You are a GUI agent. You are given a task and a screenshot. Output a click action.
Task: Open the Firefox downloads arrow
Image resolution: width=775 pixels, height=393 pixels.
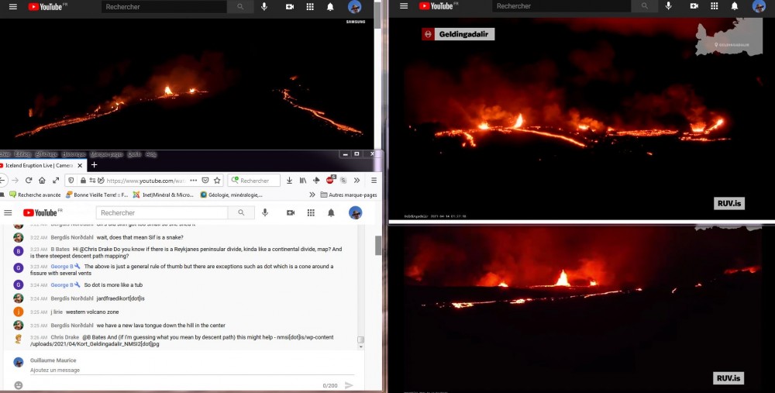[289, 181]
